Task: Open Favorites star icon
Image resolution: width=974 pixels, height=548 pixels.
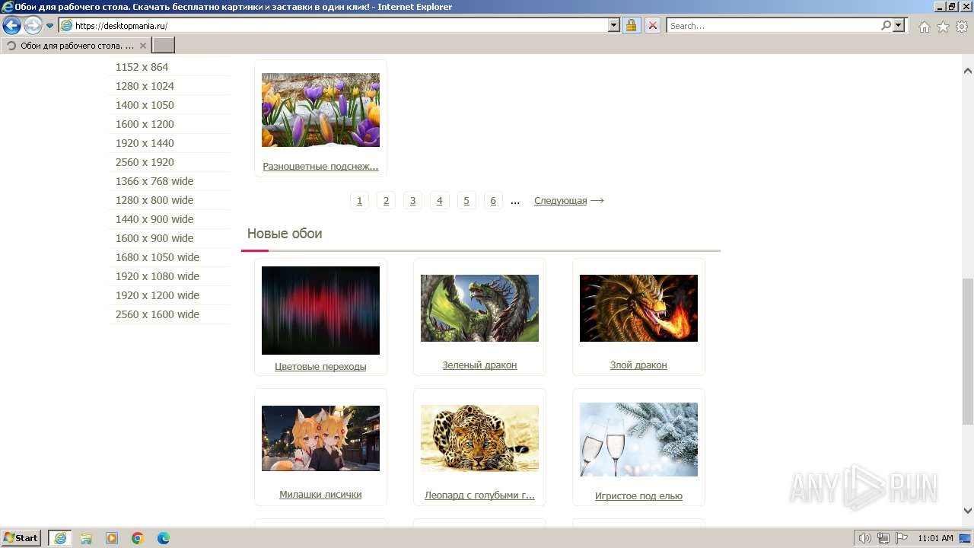Action: point(943,27)
